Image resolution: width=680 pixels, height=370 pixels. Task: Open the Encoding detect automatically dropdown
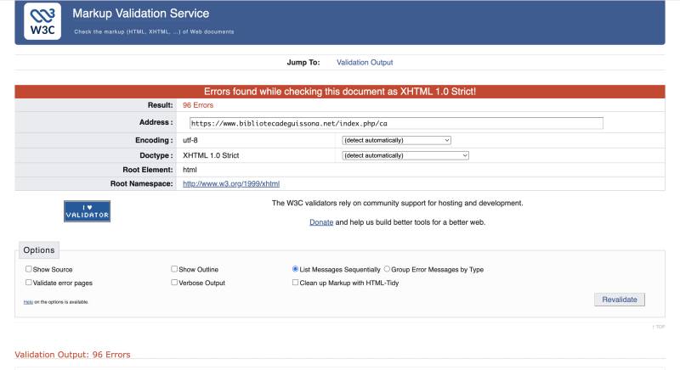[396, 140]
